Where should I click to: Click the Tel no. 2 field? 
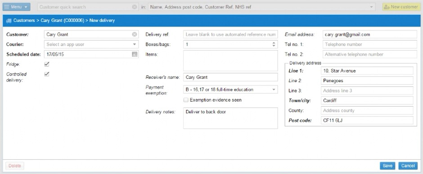click(369, 54)
